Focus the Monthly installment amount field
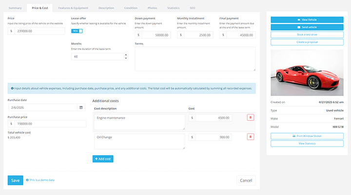351x195 pixels. 198,35
